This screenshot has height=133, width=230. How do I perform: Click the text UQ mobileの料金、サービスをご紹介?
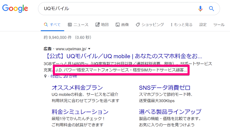(x=85, y=94)
